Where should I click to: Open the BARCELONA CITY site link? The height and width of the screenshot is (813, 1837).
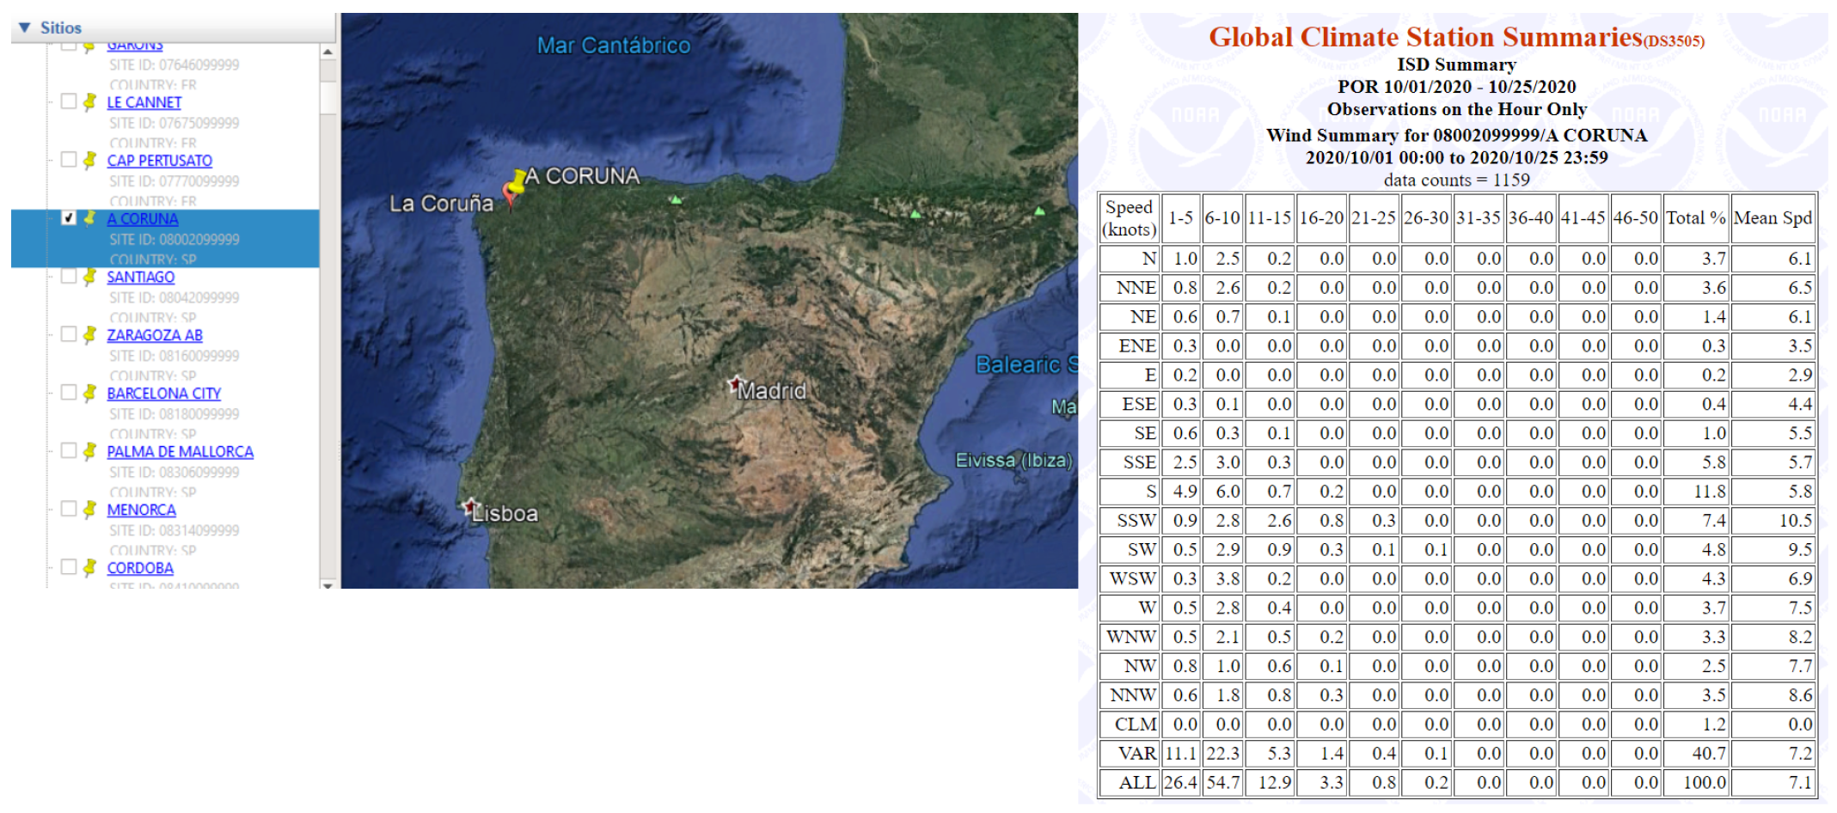[x=163, y=394]
